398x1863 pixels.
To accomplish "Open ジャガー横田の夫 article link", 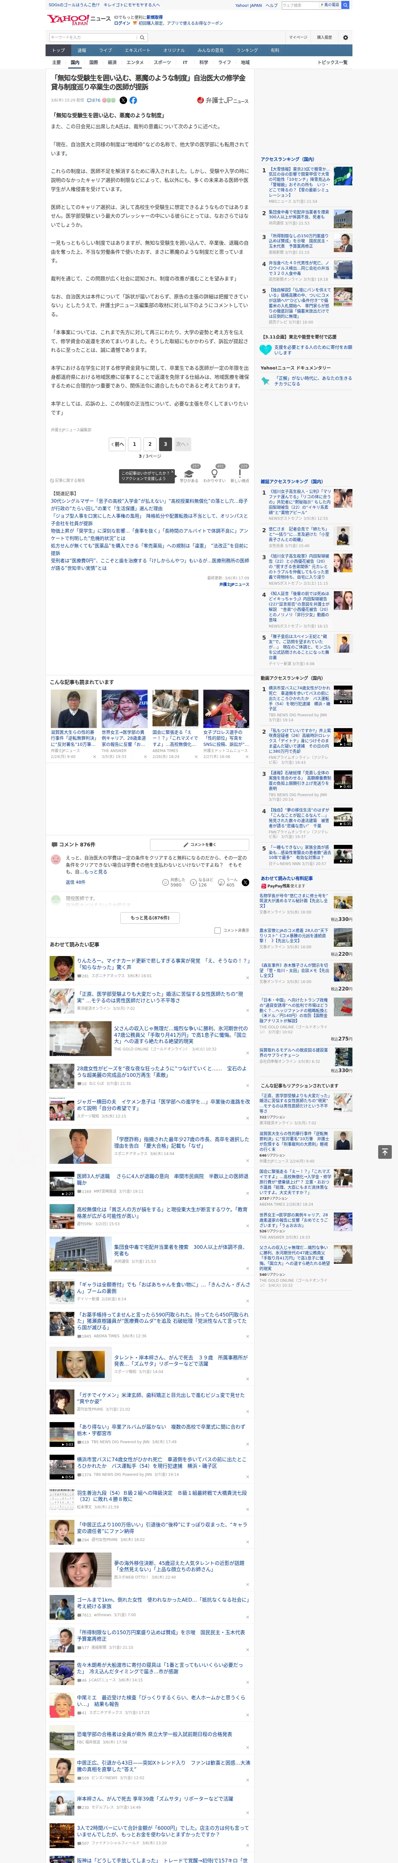I will click(x=163, y=1105).
